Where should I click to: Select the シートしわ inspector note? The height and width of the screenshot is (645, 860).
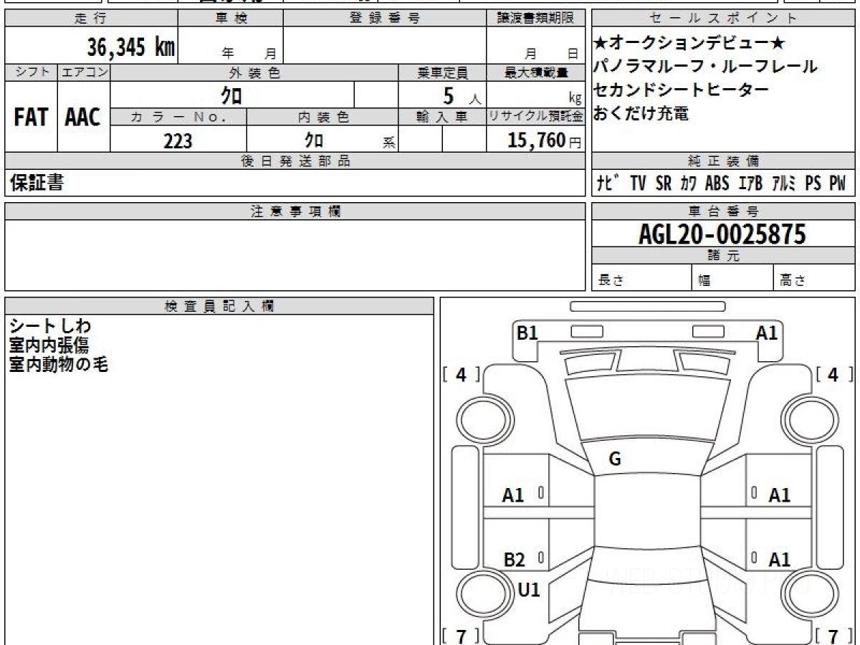tap(50, 326)
